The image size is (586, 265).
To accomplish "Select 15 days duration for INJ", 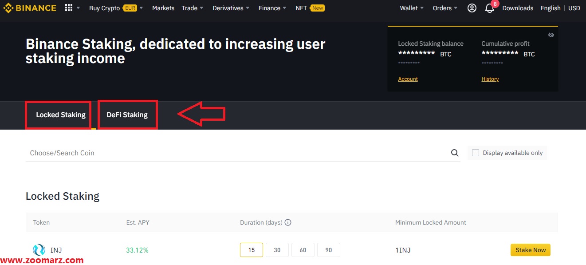I will coord(252,250).
